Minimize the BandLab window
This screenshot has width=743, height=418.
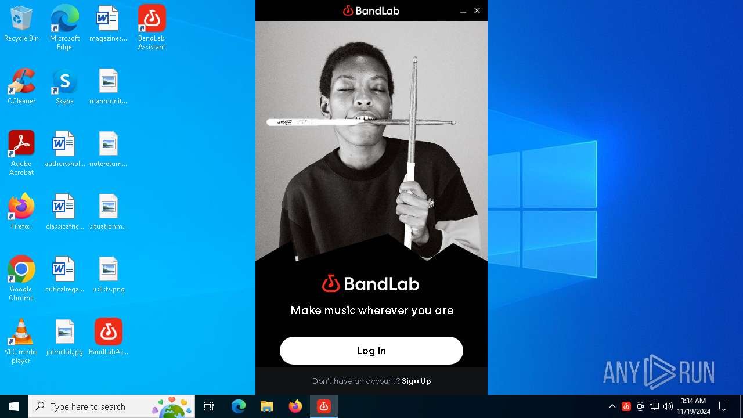(x=463, y=10)
